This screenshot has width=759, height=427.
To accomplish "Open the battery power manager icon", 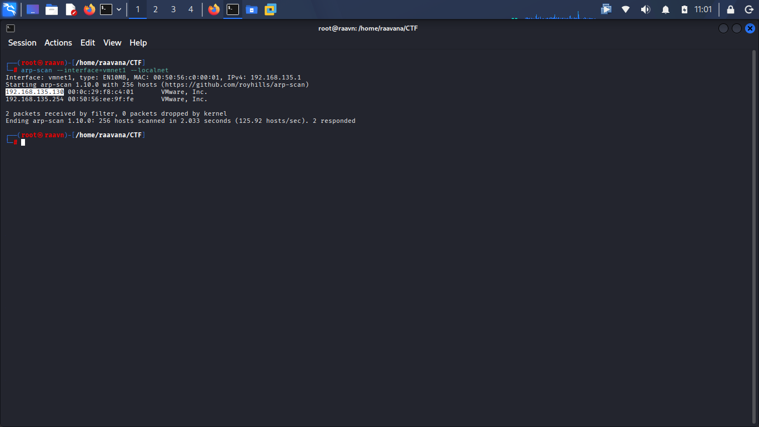I will click(x=685, y=9).
